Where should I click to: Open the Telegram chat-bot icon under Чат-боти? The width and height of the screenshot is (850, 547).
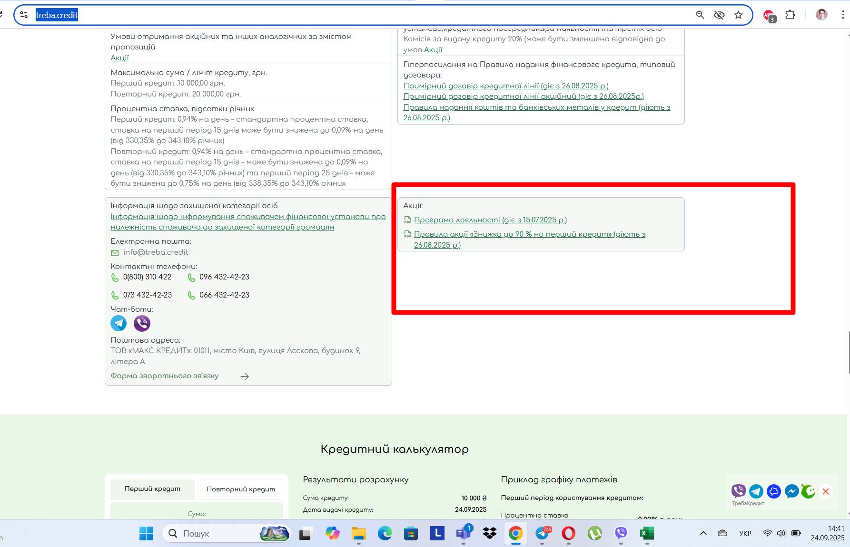click(x=119, y=323)
